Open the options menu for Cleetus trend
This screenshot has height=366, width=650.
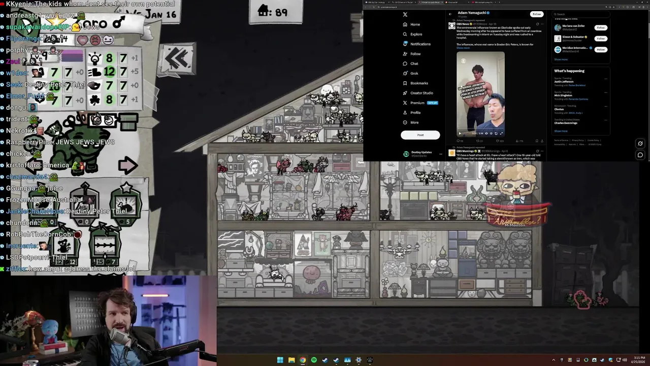[x=605, y=106]
